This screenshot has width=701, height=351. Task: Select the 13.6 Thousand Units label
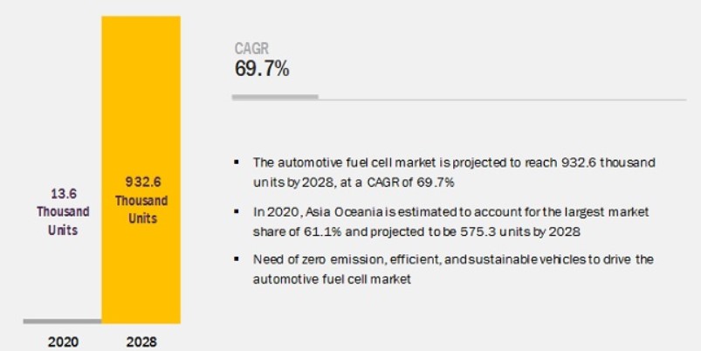coord(63,212)
